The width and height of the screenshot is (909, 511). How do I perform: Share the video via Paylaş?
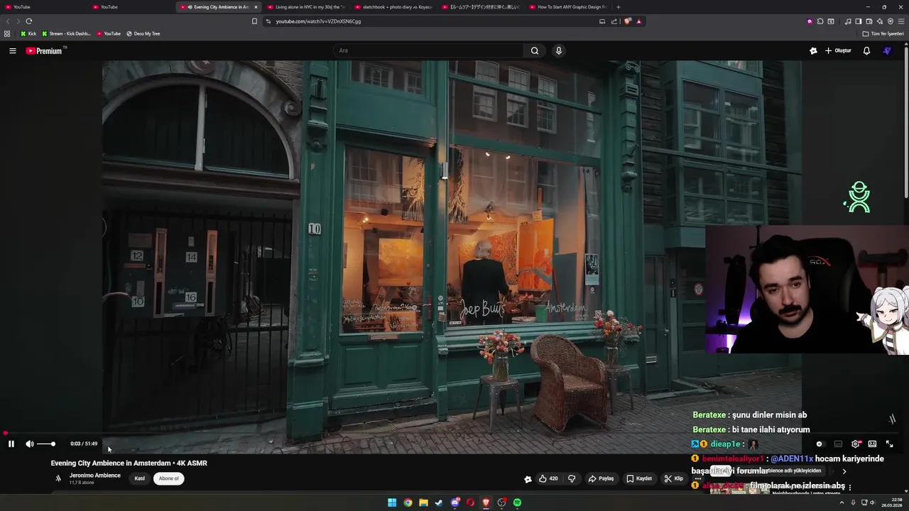point(601,478)
